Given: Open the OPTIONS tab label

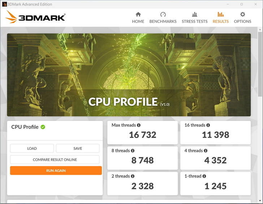Looking at the screenshot, I should 242,21.
